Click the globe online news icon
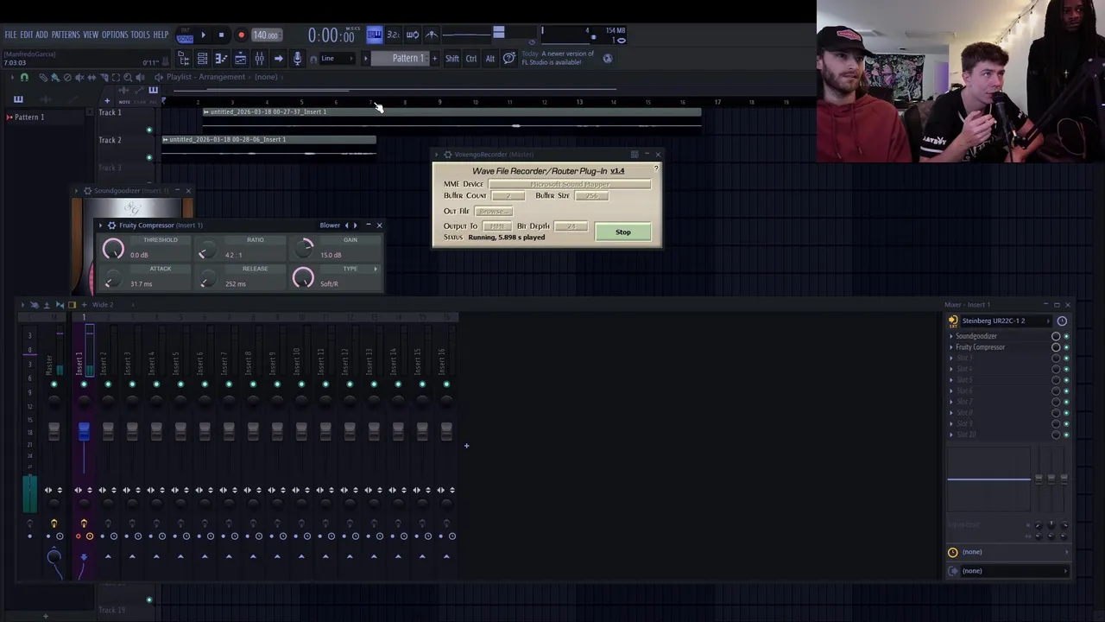Screen dimensions: 1105x622 608,59
